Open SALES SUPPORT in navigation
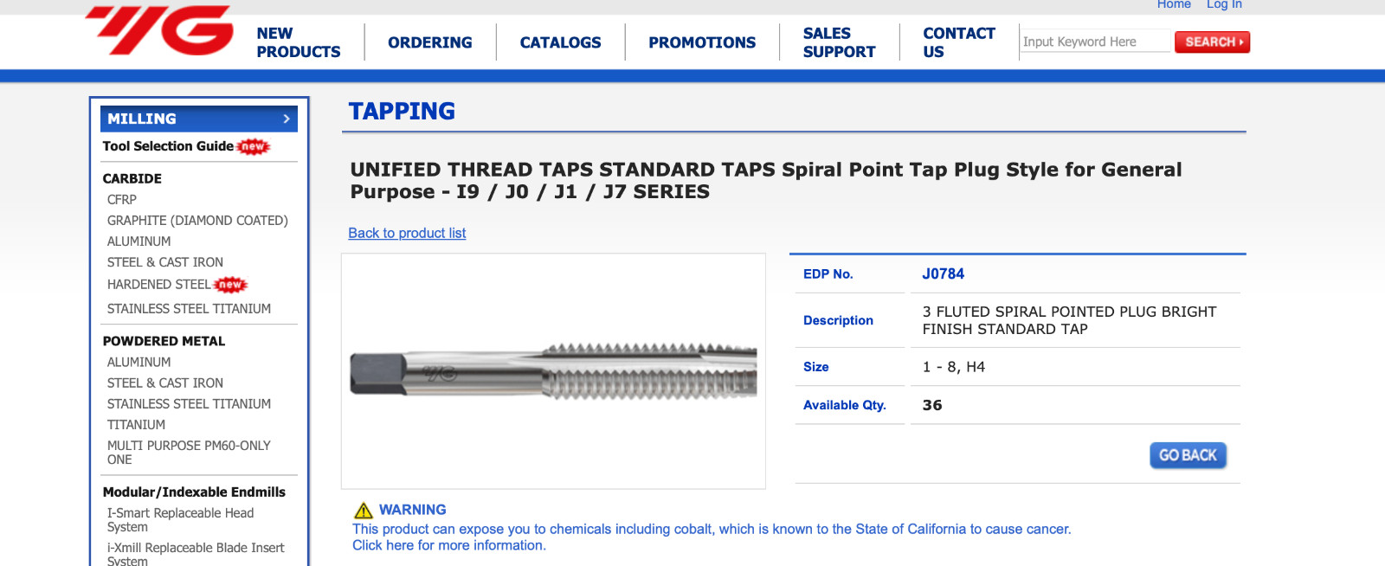 tap(839, 42)
